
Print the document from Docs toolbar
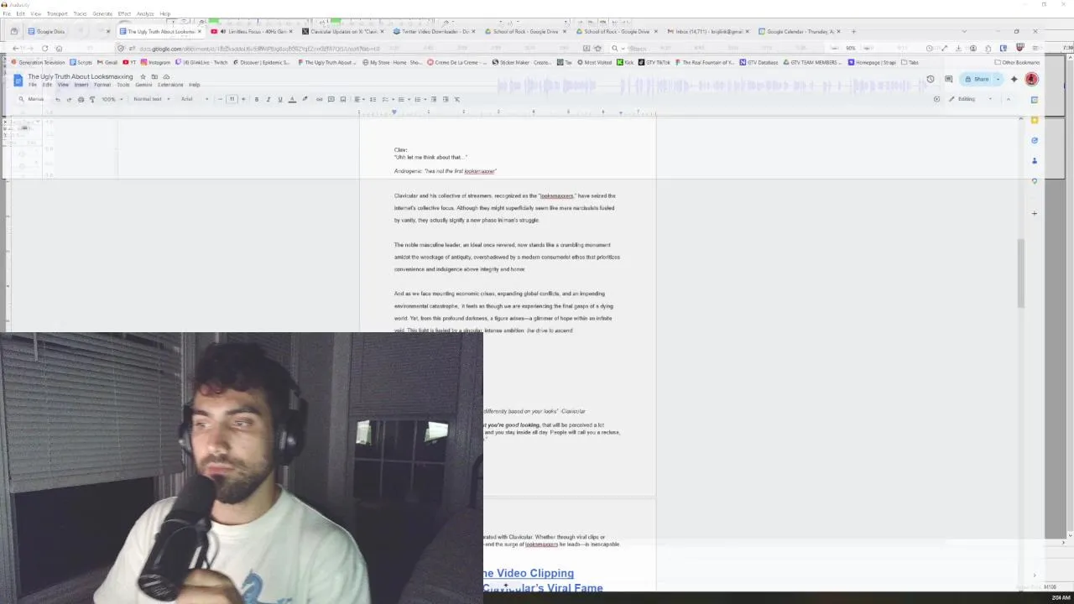tap(81, 99)
